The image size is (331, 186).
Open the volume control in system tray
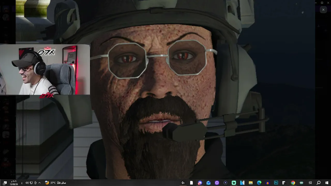[27, 183]
